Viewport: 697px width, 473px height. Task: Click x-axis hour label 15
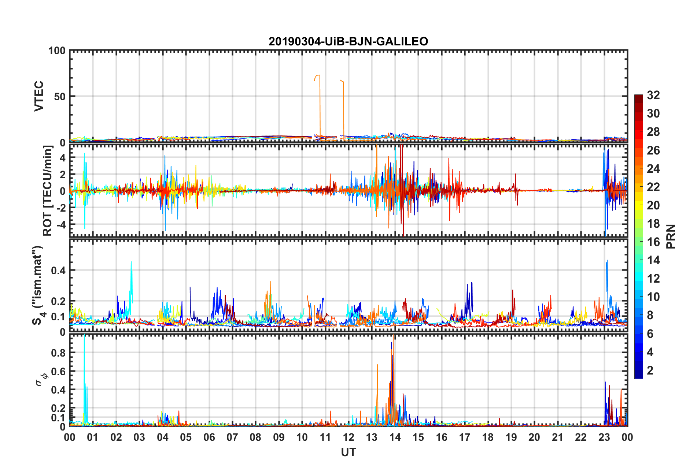coord(418,437)
